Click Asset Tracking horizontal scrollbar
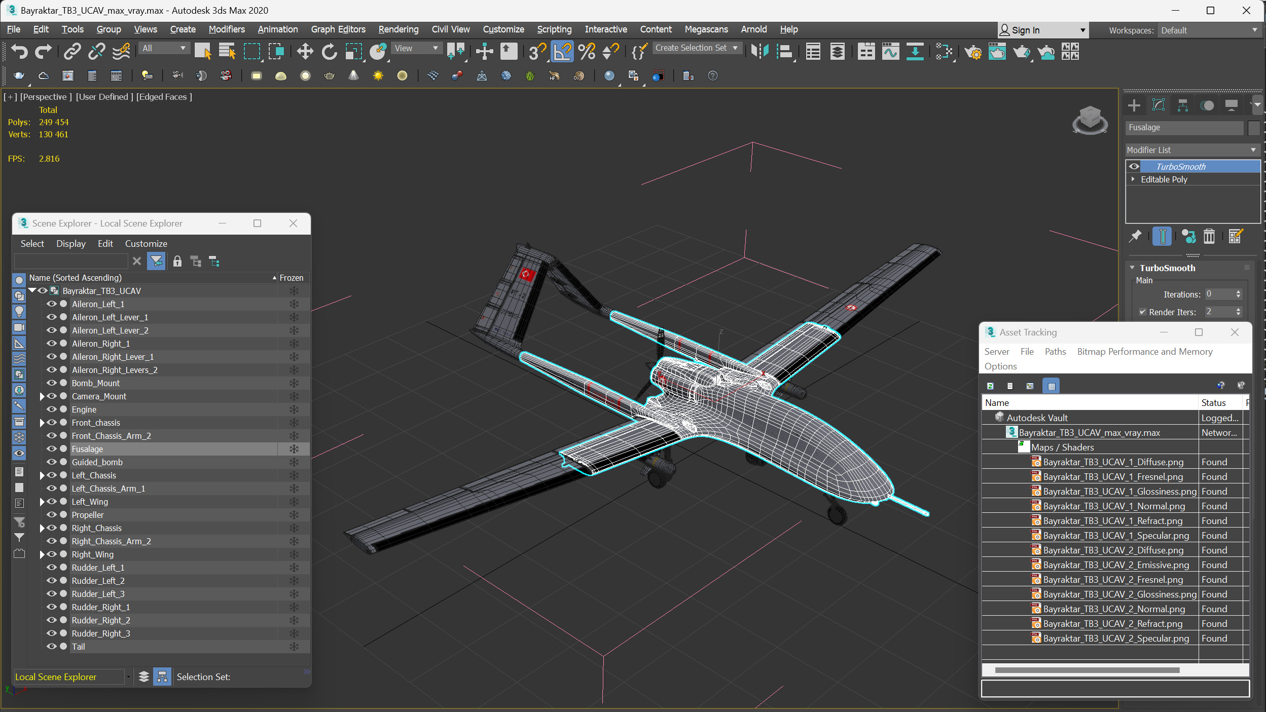 [1087, 670]
